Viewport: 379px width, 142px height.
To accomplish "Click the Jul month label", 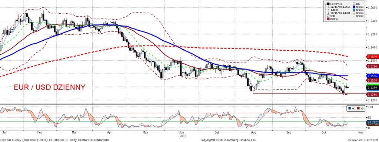I will coord(217,132).
